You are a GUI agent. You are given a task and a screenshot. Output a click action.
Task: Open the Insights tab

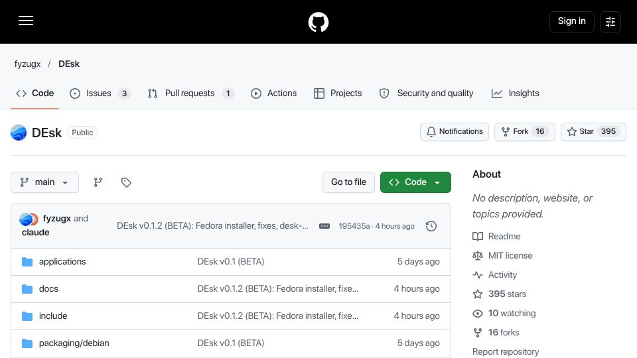pyautogui.click(x=515, y=93)
